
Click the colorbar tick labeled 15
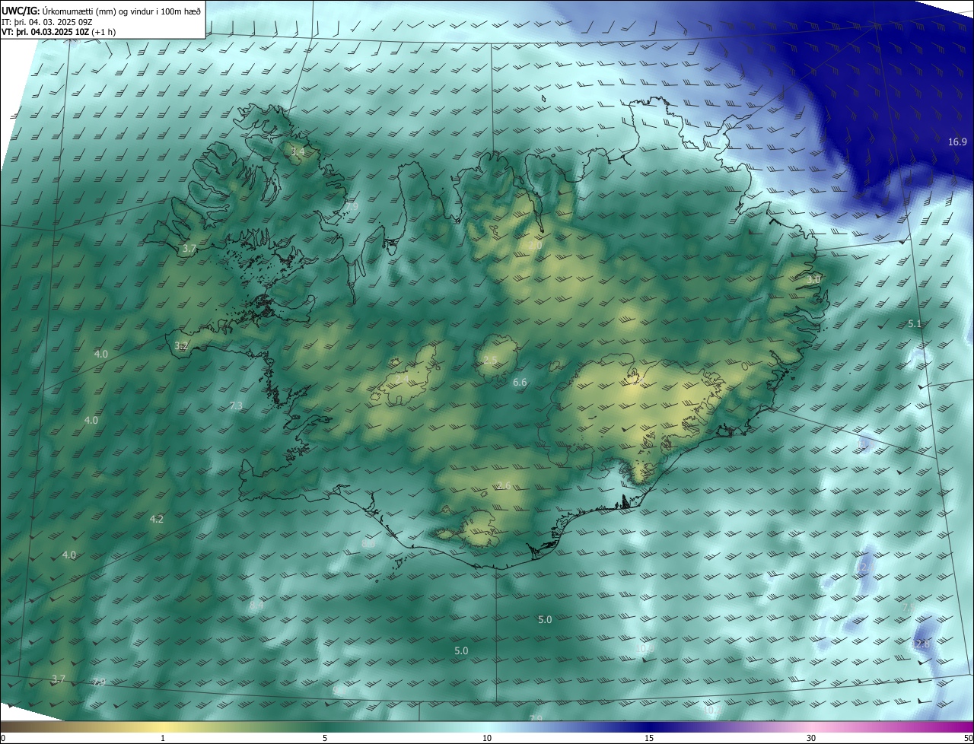pos(649,739)
